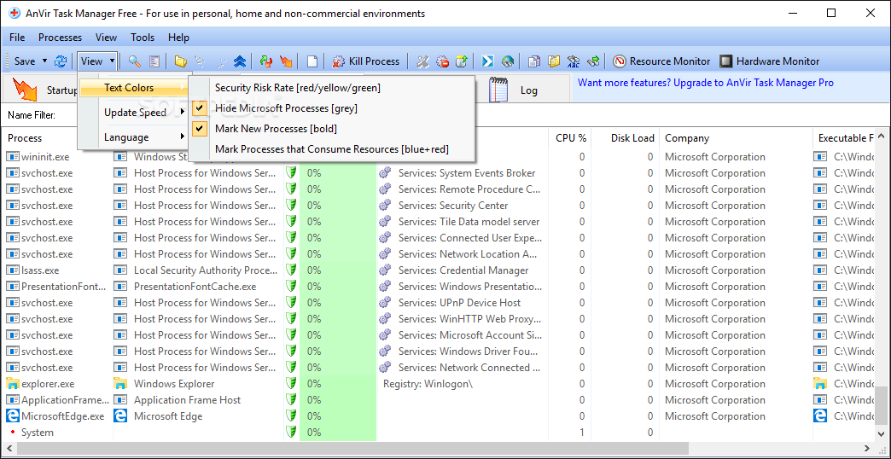This screenshot has width=891, height=459.
Task: Click the binoculars with green arrow icon
Action: [x=593, y=61]
